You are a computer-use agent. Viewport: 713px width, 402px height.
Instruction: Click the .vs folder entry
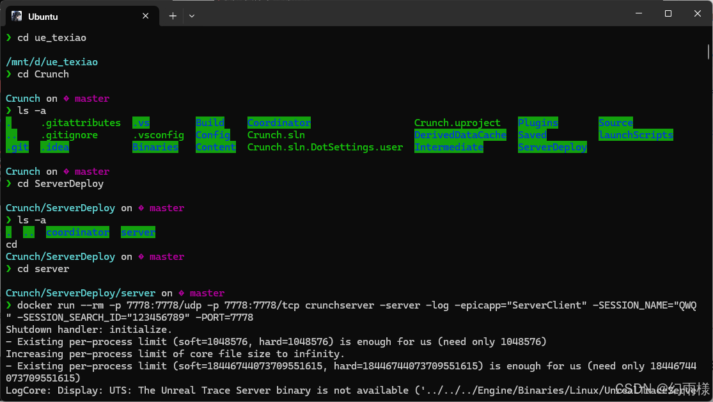pos(141,123)
